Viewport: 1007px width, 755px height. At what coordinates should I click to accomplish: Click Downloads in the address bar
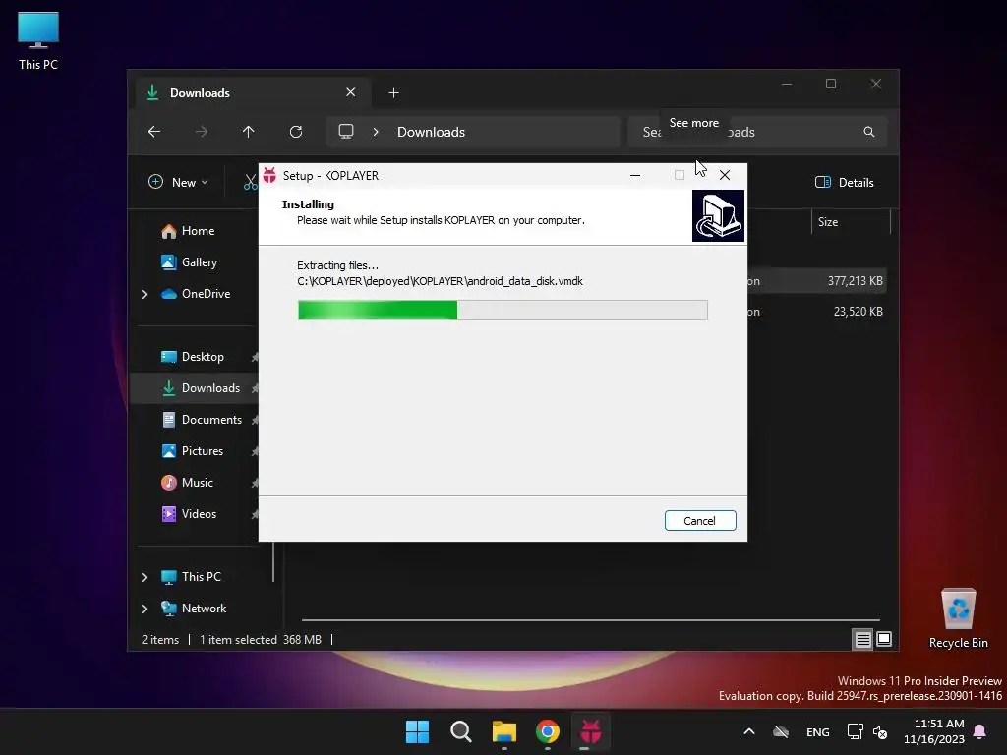pos(431,132)
